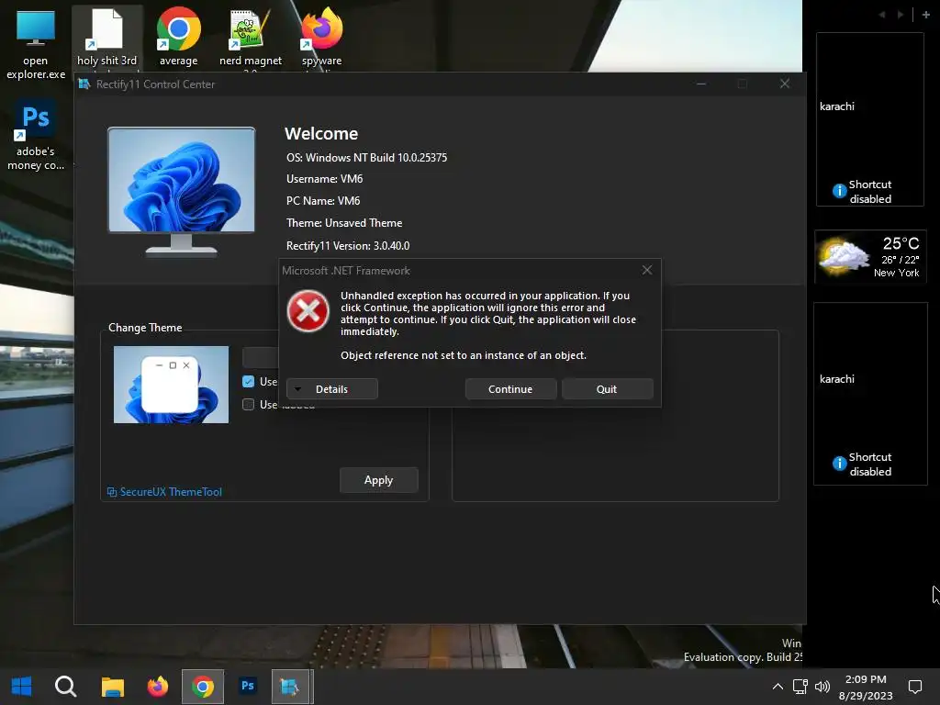
Task: Click Quit in .NET error dialog
Action: [607, 389]
